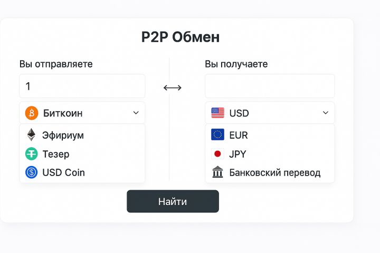Choose Тезер from the list
This screenshot has width=380, height=253.
point(56,154)
